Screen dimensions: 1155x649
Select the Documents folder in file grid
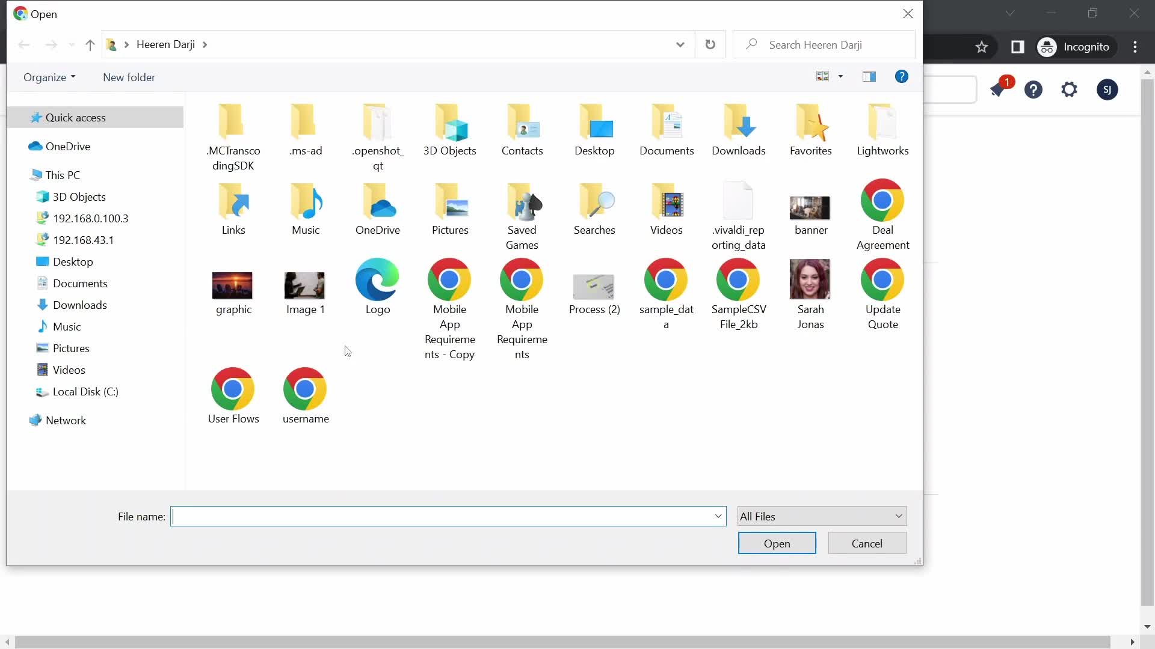pyautogui.click(x=667, y=130)
